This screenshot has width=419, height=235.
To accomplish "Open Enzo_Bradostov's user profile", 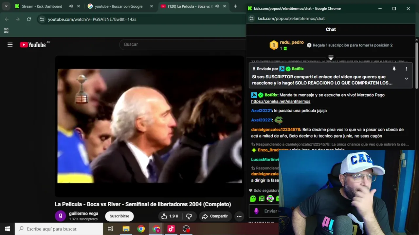I will (274, 150).
